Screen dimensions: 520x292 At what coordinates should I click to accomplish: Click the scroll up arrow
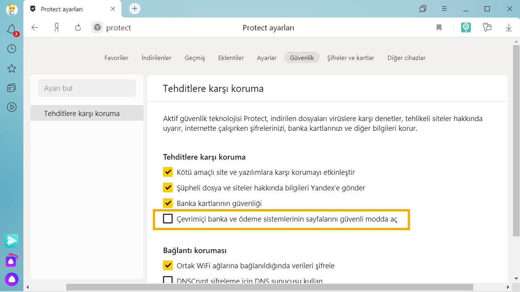[516, 41]
